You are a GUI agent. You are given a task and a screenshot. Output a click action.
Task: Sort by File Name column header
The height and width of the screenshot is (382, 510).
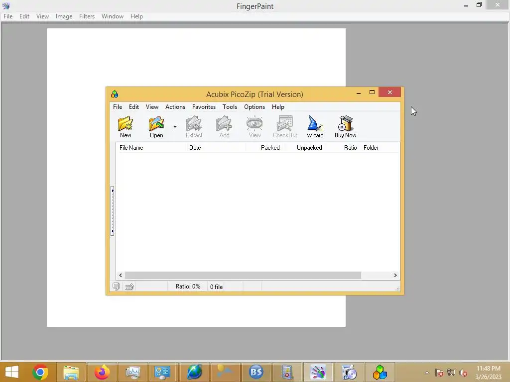click(151, 147)
